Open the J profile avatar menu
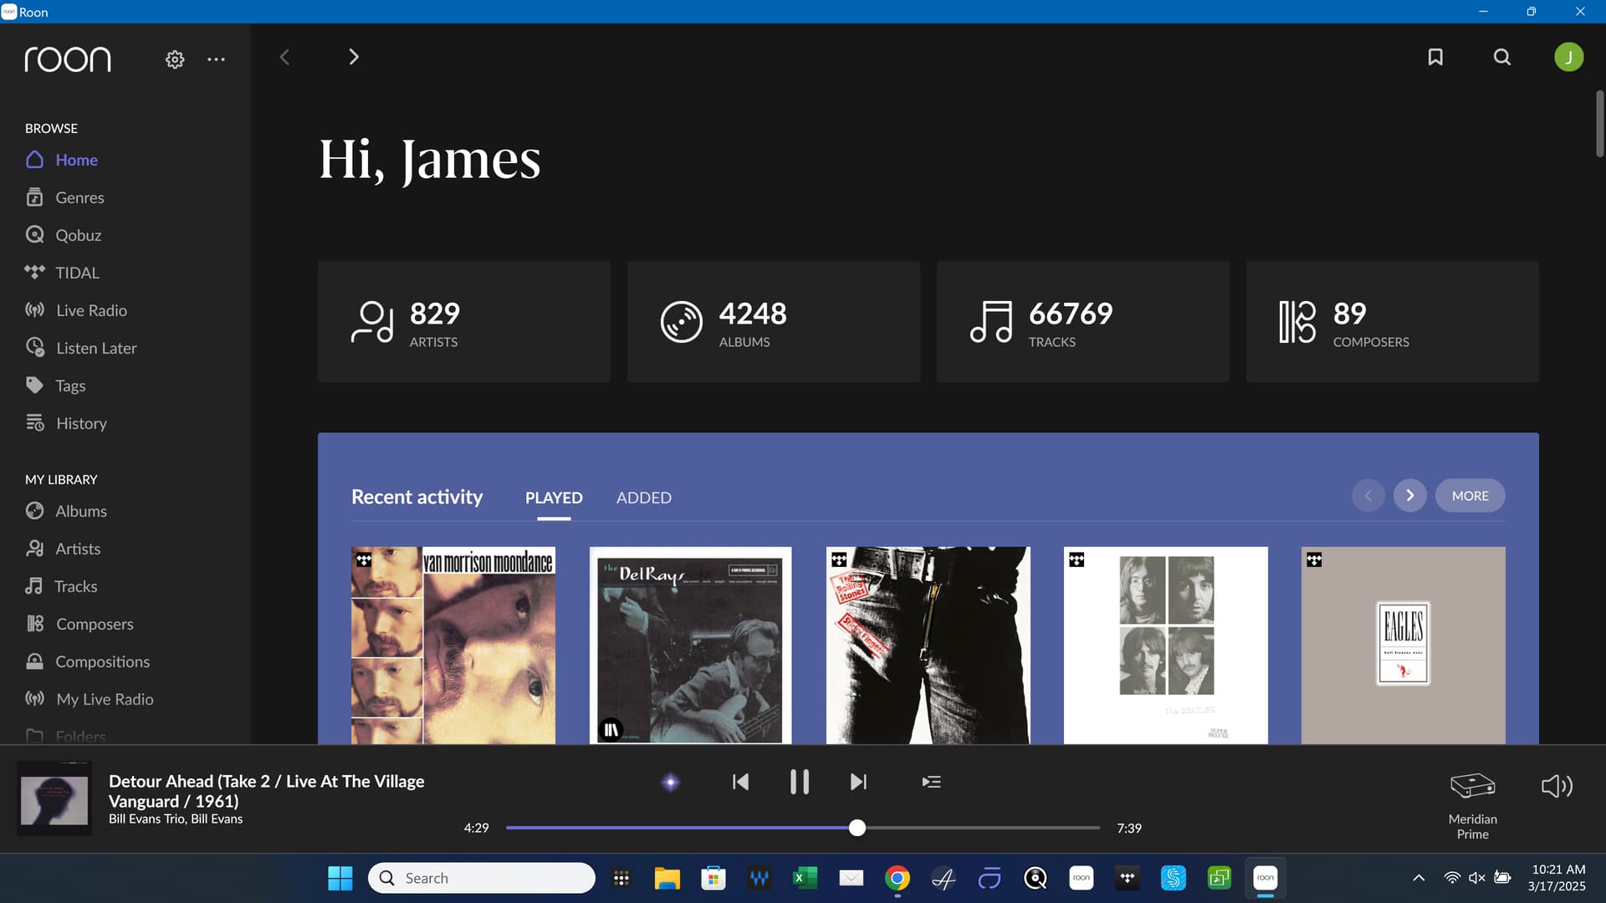This screenshot has width=1606, height=903. 1568,57
